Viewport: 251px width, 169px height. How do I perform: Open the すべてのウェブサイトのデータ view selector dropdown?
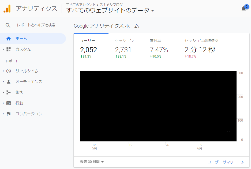pyautogui.click(x=110, y=10)
